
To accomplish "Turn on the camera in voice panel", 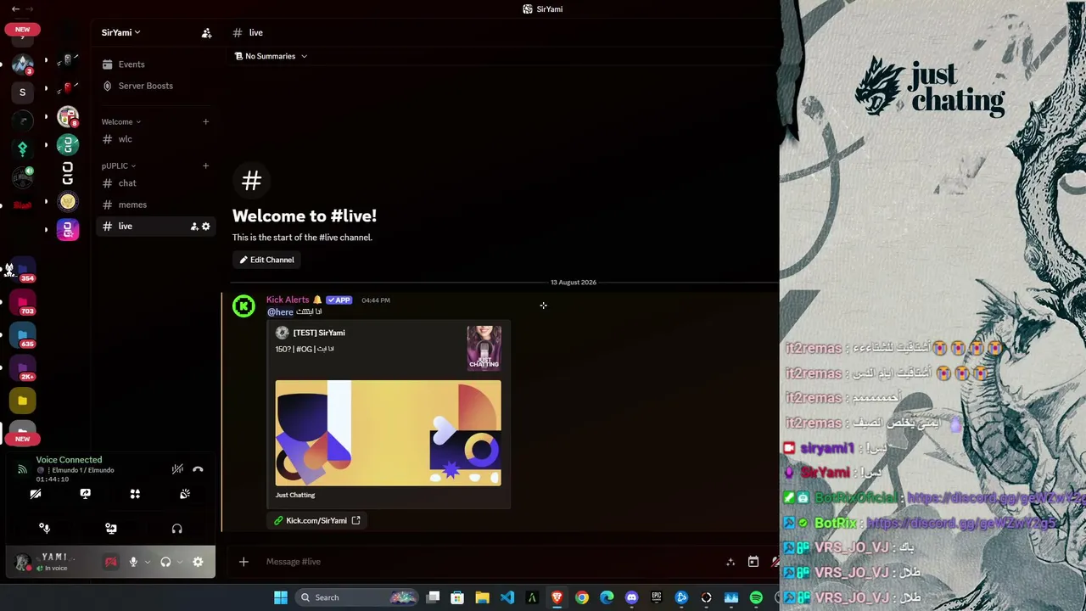I will tap(36, 494).
